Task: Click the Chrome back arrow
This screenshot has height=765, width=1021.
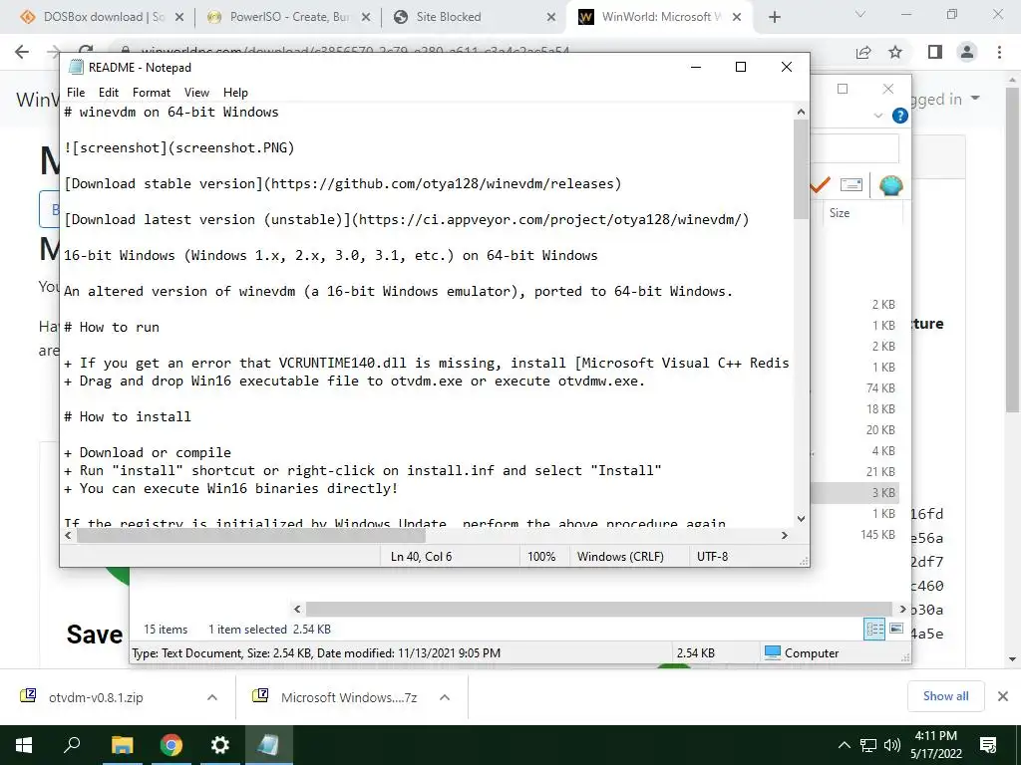Action: tap(22, 52)
